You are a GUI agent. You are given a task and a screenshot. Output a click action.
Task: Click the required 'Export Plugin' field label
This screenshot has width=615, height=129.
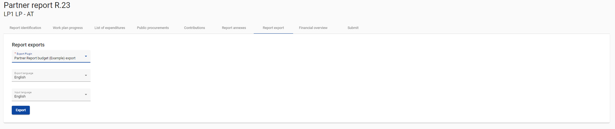pyautogui.click(x=24, y=54)
